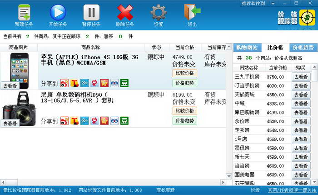Image resolution: width=318 pixels, height=195 pixels.
Task: Share Nikon D90 to Sina Weibo icon
Action: point(65,121)
